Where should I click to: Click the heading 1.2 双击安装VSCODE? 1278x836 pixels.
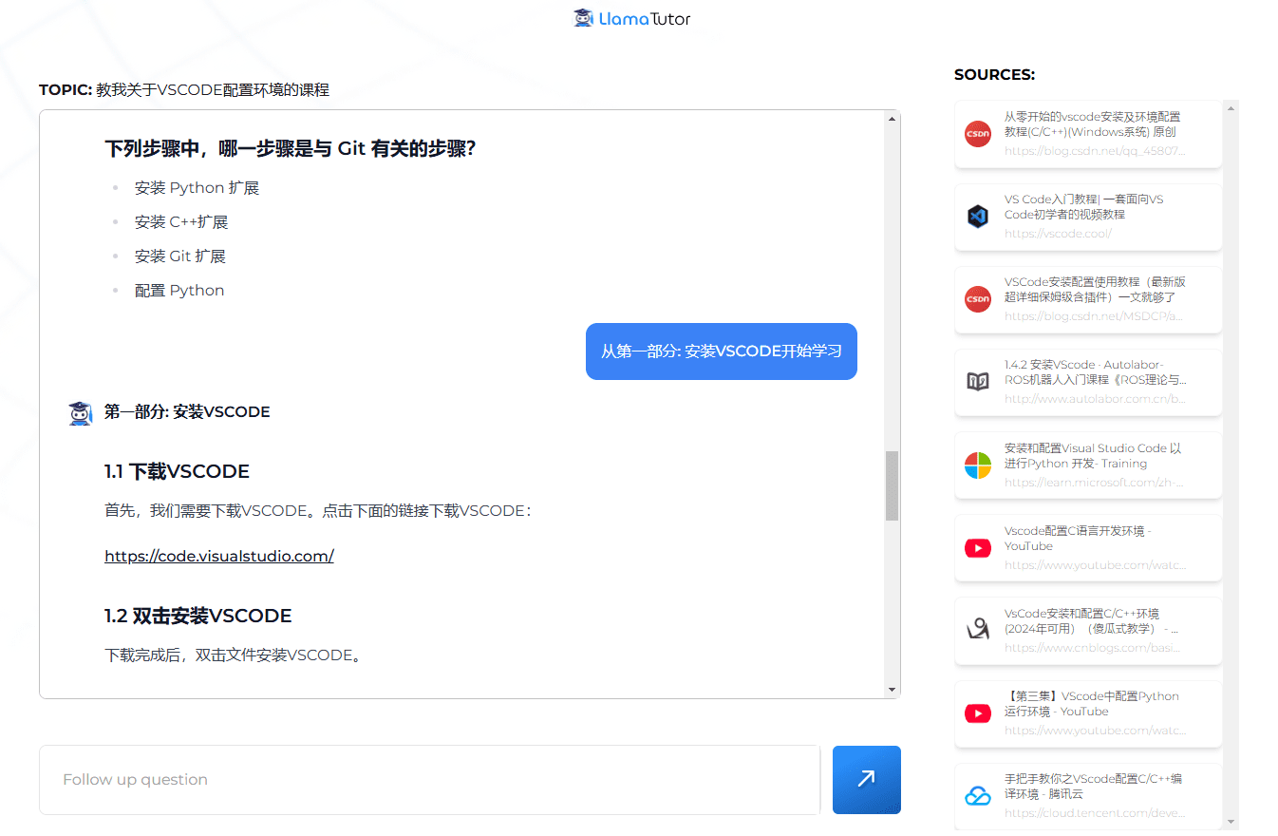coord(197,617)
